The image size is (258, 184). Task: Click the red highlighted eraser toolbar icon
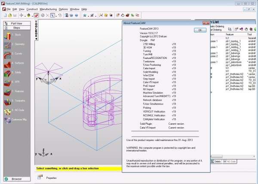(36, 15)
